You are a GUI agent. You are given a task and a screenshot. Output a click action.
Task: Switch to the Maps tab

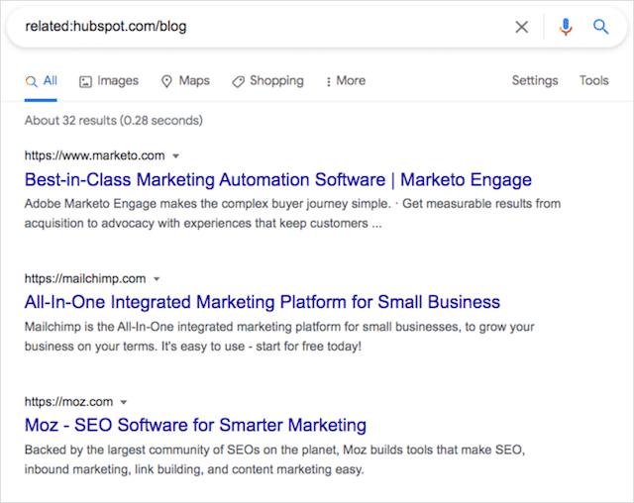(184, 81)
